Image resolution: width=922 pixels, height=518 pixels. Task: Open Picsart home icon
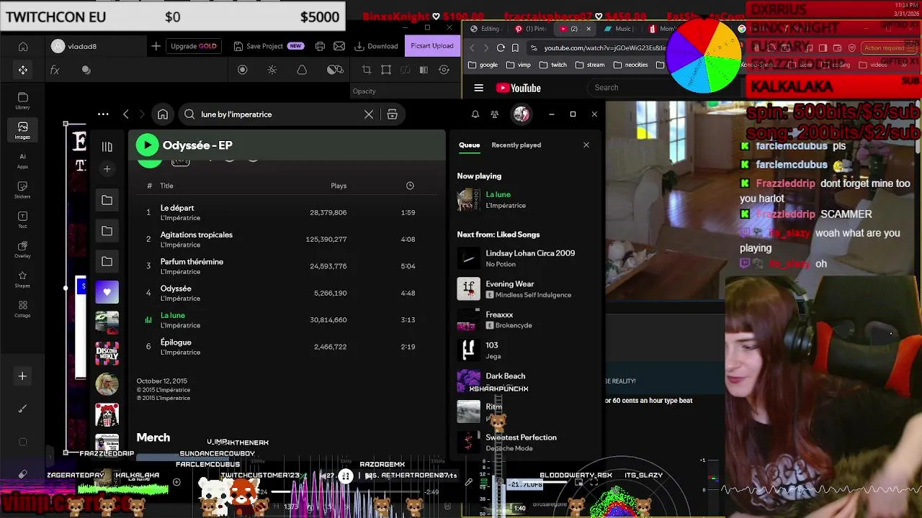click(23, 47)
